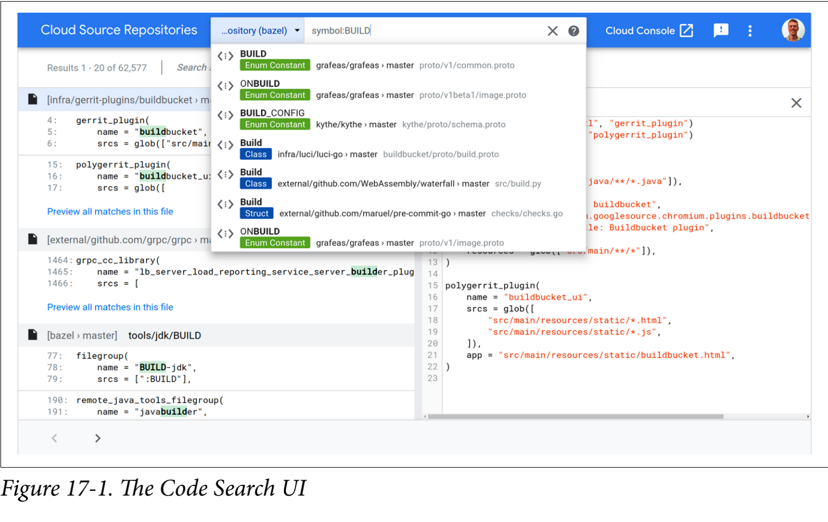The height and width of the screenshot is (522, 828).
Task: Click the feedback speech bubble icon
Action: 721,31
